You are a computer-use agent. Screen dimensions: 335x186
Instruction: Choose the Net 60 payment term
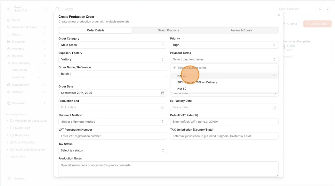[224, 89]
